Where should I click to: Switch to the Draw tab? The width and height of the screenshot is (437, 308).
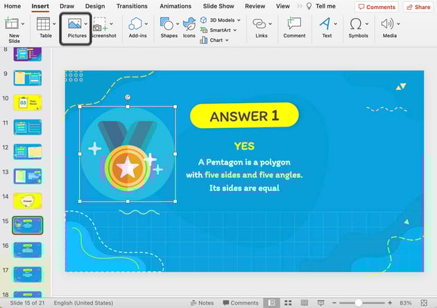pyautogui.click(x=67, y=6)
